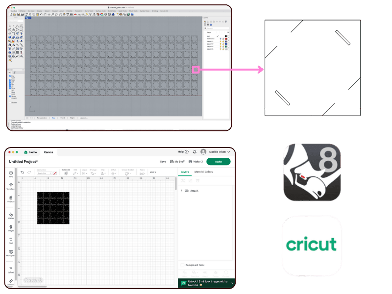Screen dimensions: 392x294
Task: Toggle visibility eye of Attach layer
Action: 187,191
